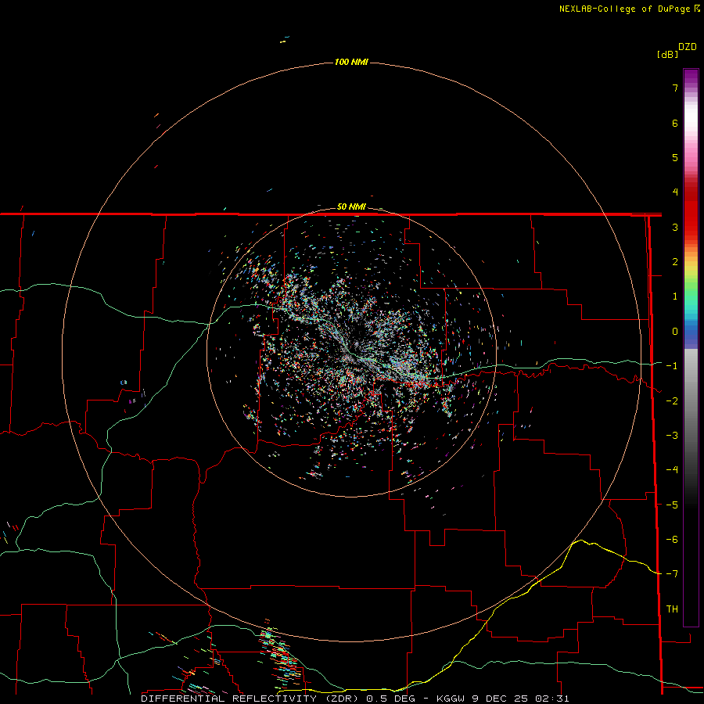Screen dimensions: 704x704
Task: Pick the purple segment atop the colorbar
Action: pyautogui.click(x=691, y=77)
